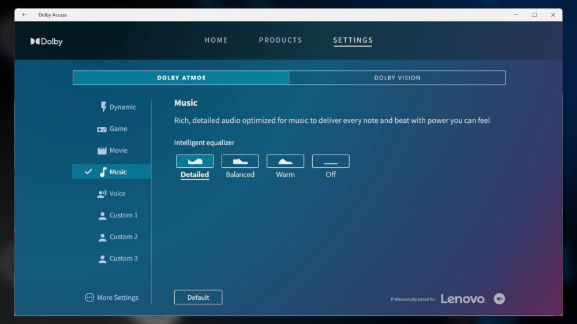Maximize the Dolby Access window
Viewport: 577px width, 324px height.
(x=535, y=15)
